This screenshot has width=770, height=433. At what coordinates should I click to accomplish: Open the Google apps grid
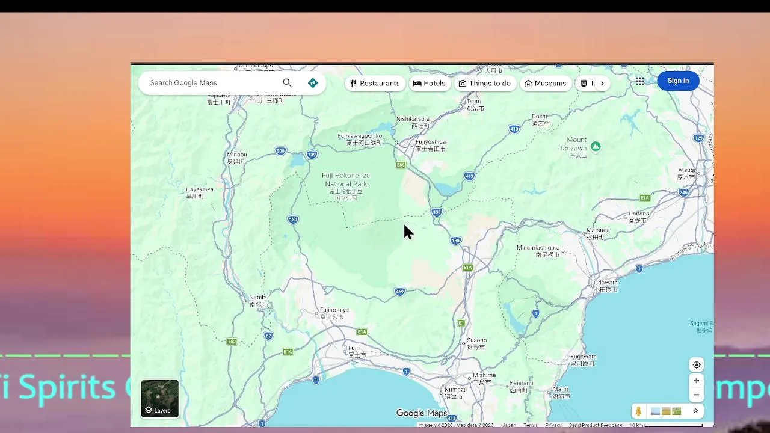(640, 81)
